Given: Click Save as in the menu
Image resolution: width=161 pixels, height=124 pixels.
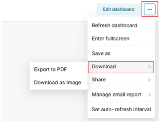Looking at the screenshot, I should pyautogui.click(x=101, y=53).
